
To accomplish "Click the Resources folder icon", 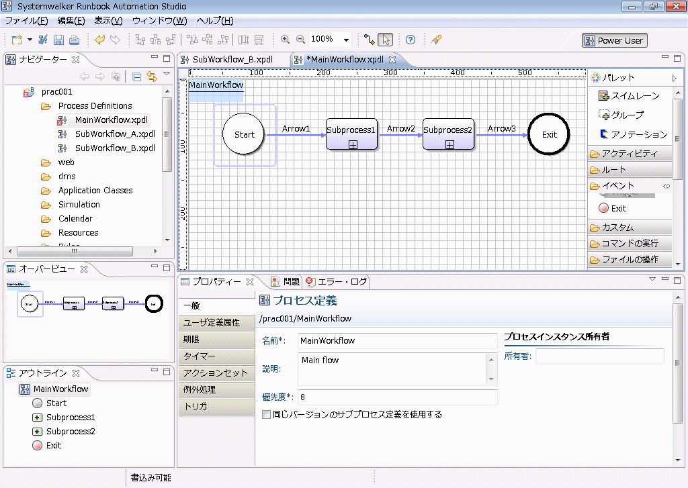I will click(46, 233).
